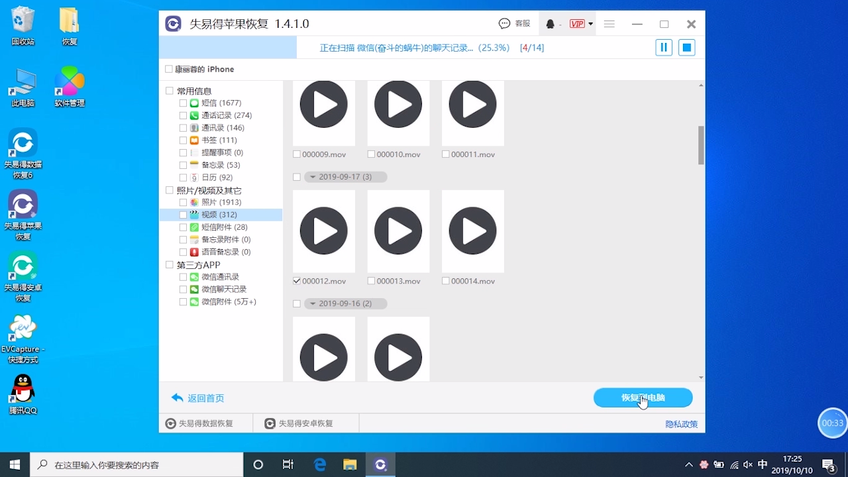The width and height of the screenshot is (848, 477).
Task: Check the 康丽蓉的 iPhone device checkbox
Action: click(169, 69)
